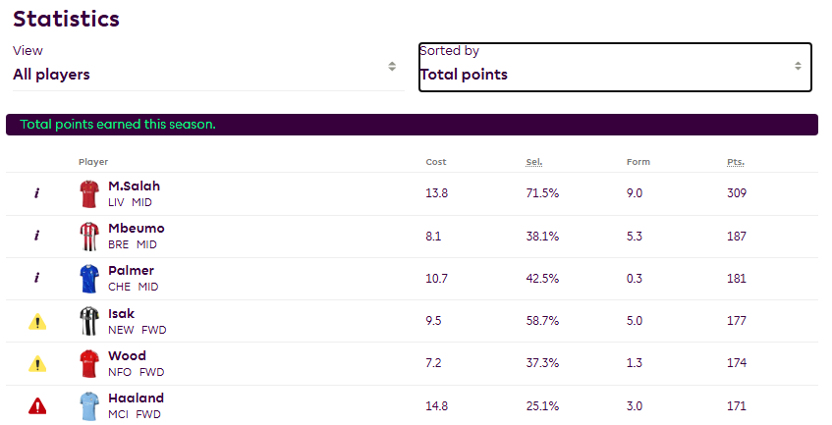Click the Form column header

pos(638,162)
